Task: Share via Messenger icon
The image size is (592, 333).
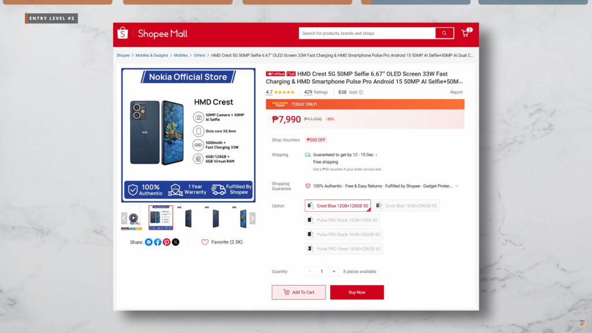Action: (x=149, y=242)
